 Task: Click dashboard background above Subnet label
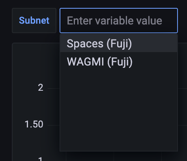(x=34, y=4)
